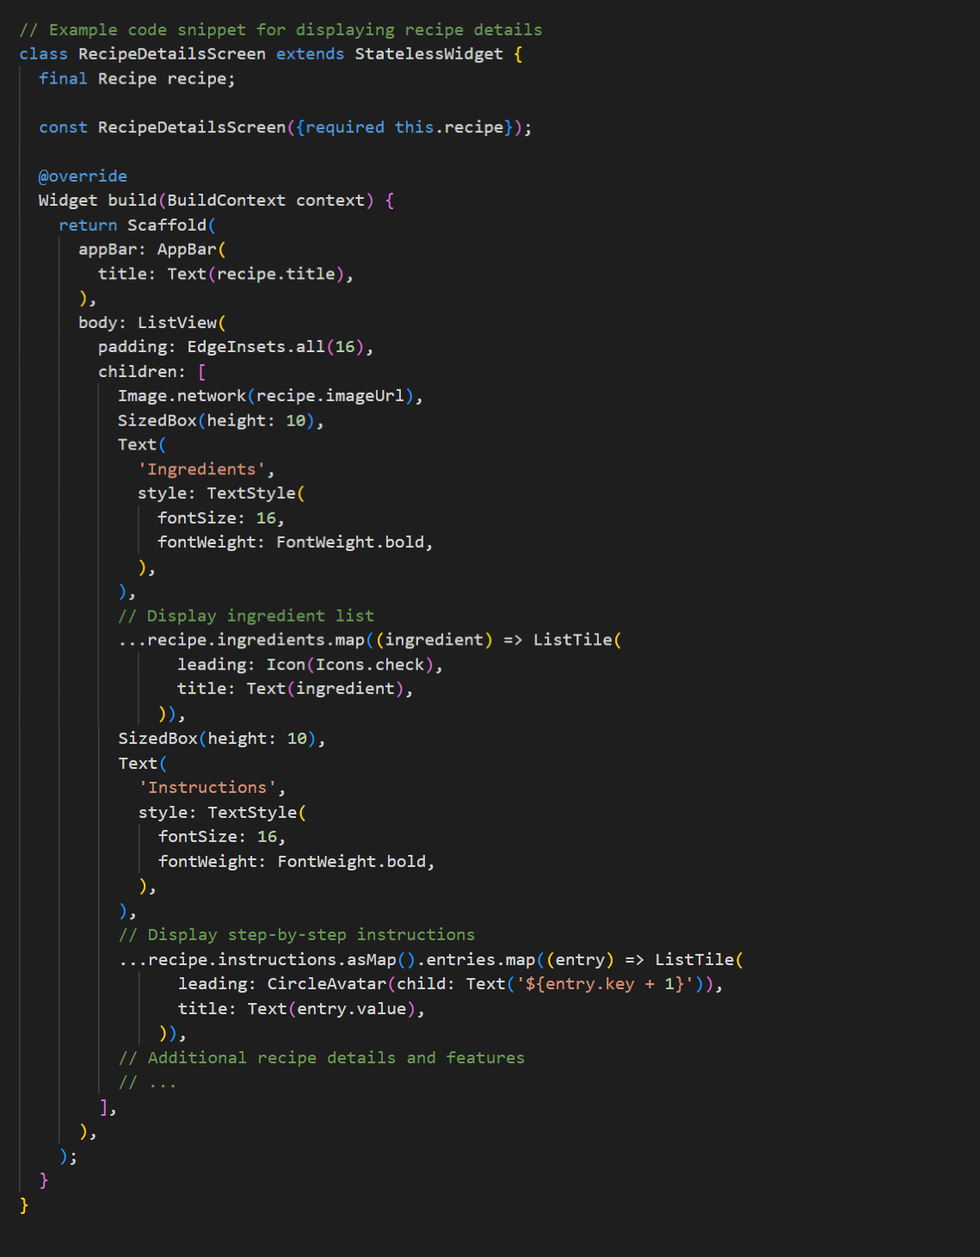980x1257 pixels.
Task: Click the step-by-step instructions comment
Action: [x=298, y=934]
